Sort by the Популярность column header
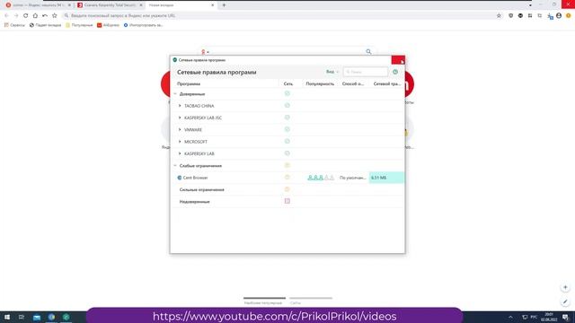575x323 pixels. (320, 83)
